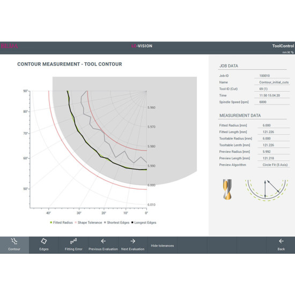This screenshot has width=295, height=295.
Task: Click the LC-VISION title
Action: click(142, 46)
